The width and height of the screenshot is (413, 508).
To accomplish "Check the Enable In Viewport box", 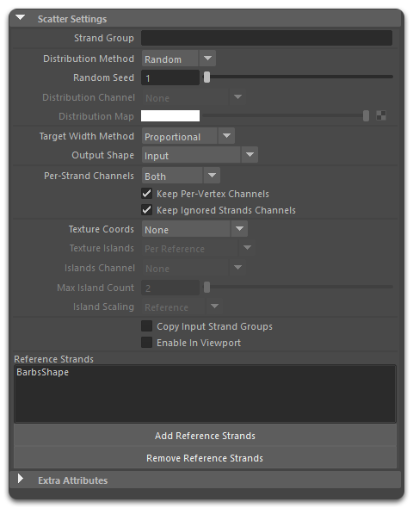I will tap(146, 343).
